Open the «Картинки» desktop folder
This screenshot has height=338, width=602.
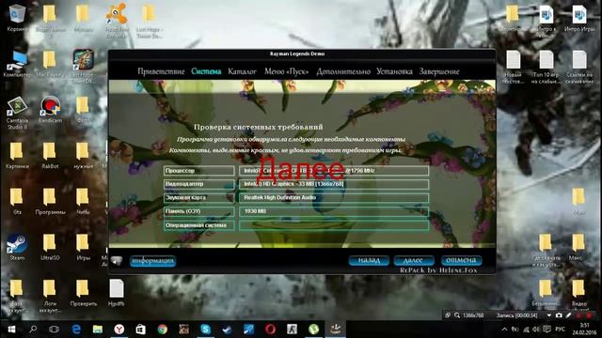point(17,155)
